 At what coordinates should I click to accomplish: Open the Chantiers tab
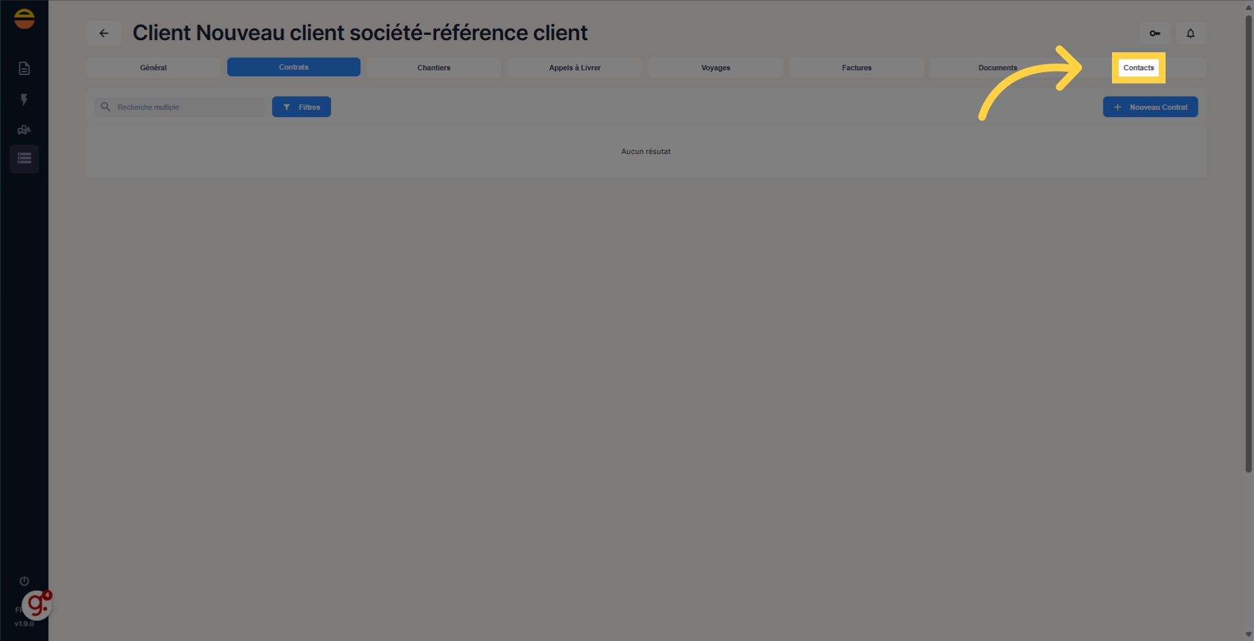tap(433, 68)
